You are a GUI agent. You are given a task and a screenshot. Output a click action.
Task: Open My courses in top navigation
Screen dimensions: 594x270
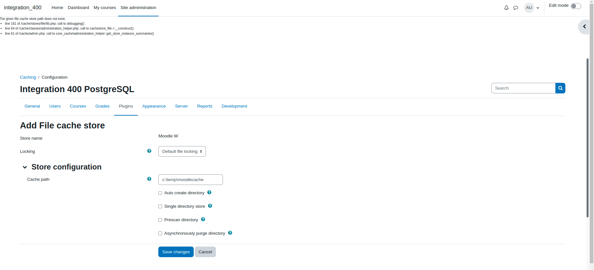(105, 8)
